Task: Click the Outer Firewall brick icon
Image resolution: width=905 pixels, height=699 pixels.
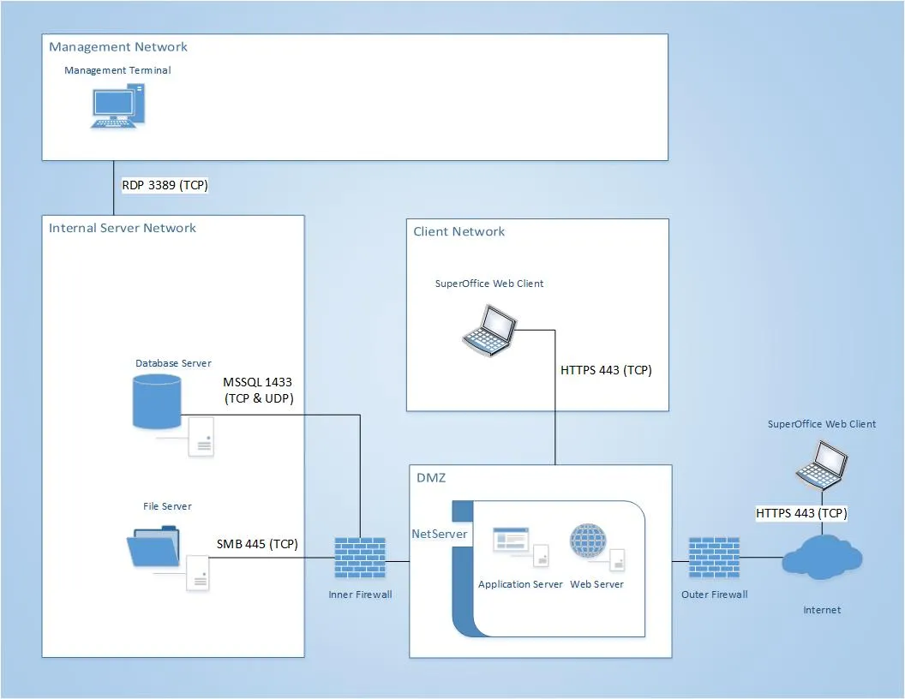Action: click(714, 561)
